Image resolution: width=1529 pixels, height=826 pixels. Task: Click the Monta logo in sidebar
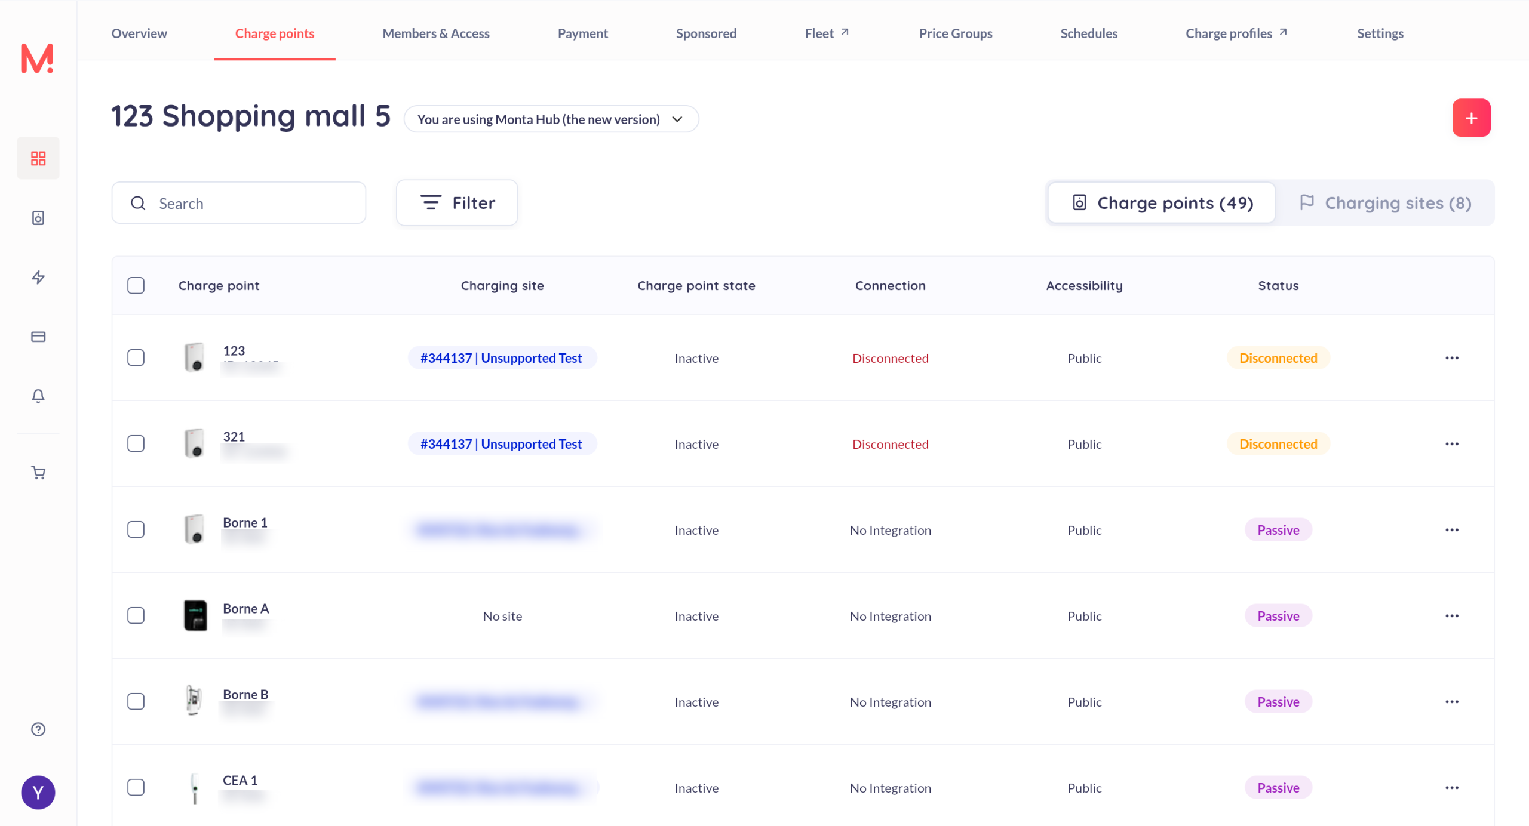click(x=37, y=58)
